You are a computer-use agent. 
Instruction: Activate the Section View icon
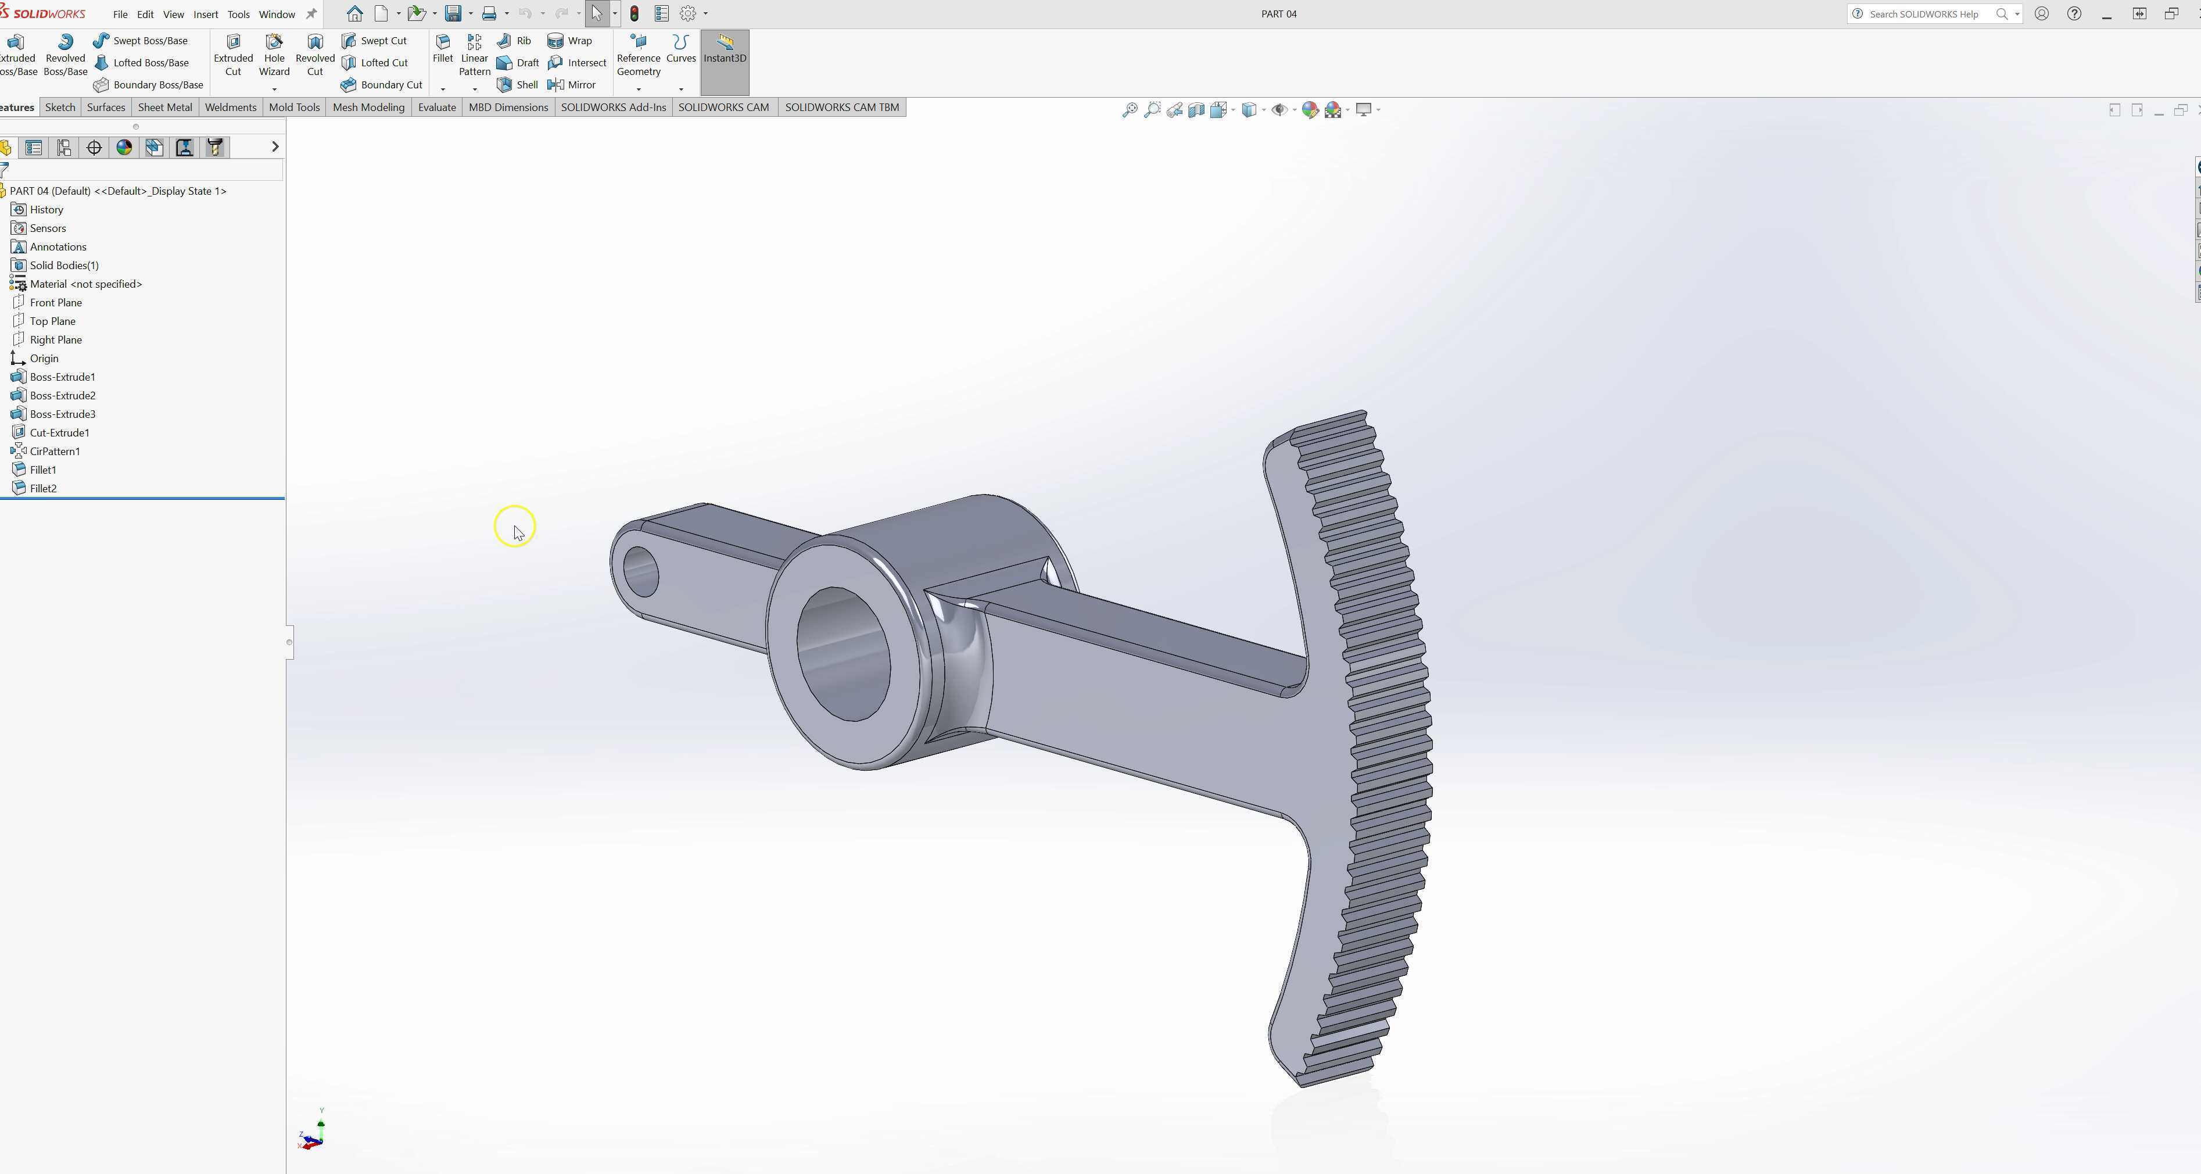tap(1196, 109)
